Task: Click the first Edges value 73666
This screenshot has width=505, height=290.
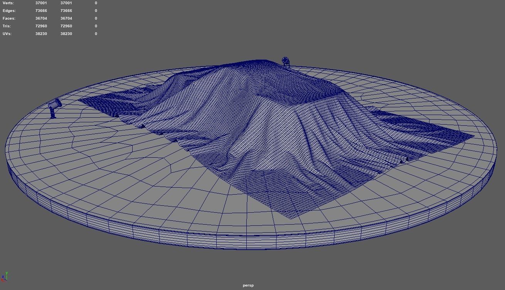Action: (41, 11)
